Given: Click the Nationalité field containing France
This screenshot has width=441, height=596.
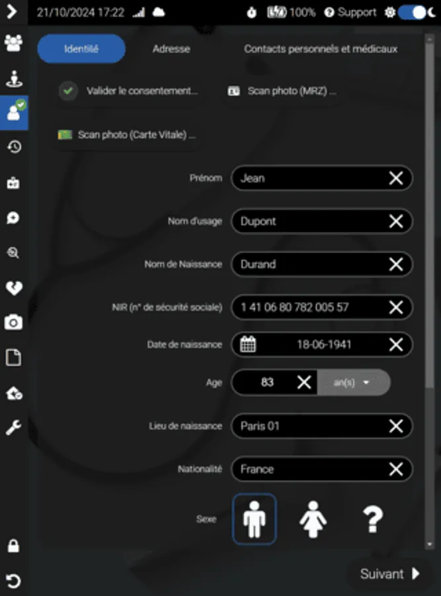Looking at the screenshot, I should tap(321, 469).
